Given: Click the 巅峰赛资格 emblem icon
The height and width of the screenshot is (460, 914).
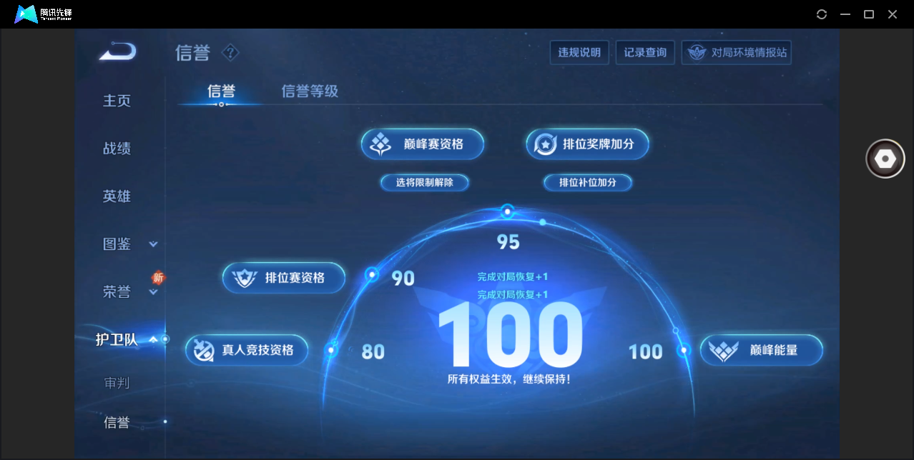Looking at the screenshot, I should (x=380, y=144).
